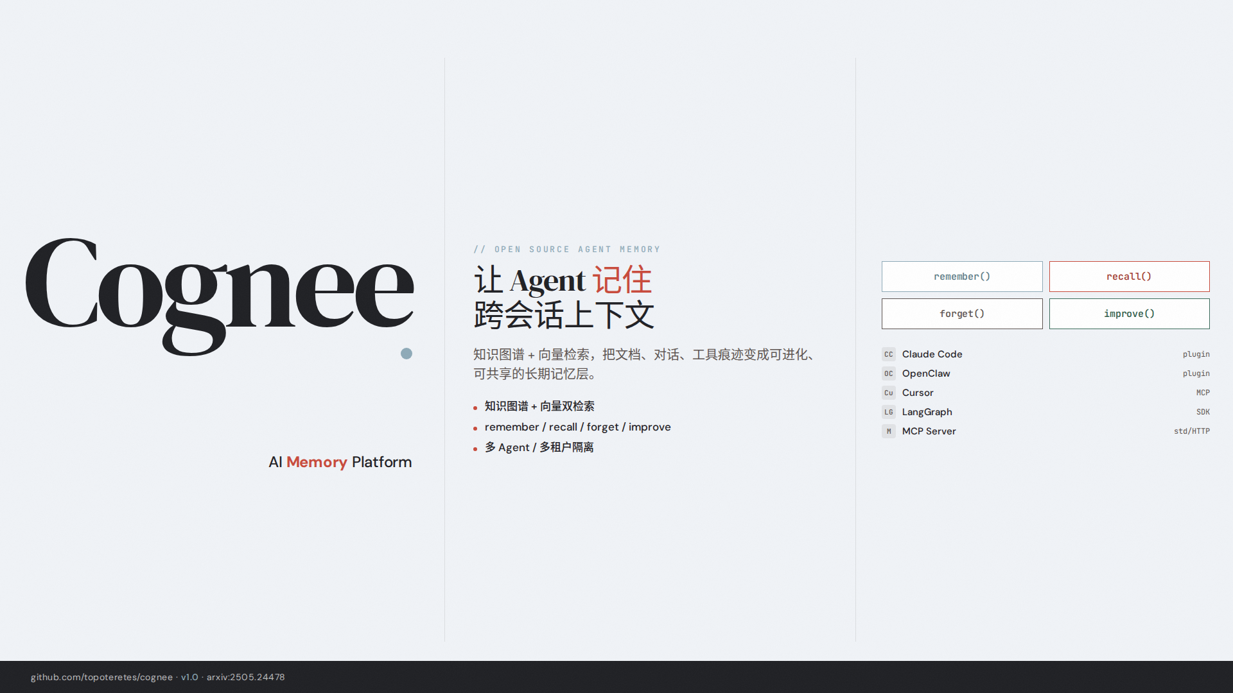
Task: Select the OpenClaw row label
Action: [926, 373]
